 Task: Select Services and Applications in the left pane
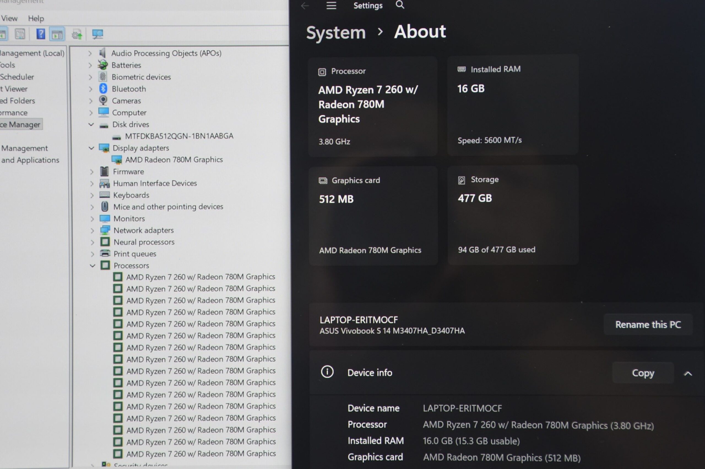(30, 160)
